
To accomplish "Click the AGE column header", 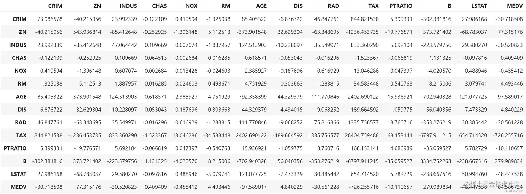I will click(x=261, y=6).
